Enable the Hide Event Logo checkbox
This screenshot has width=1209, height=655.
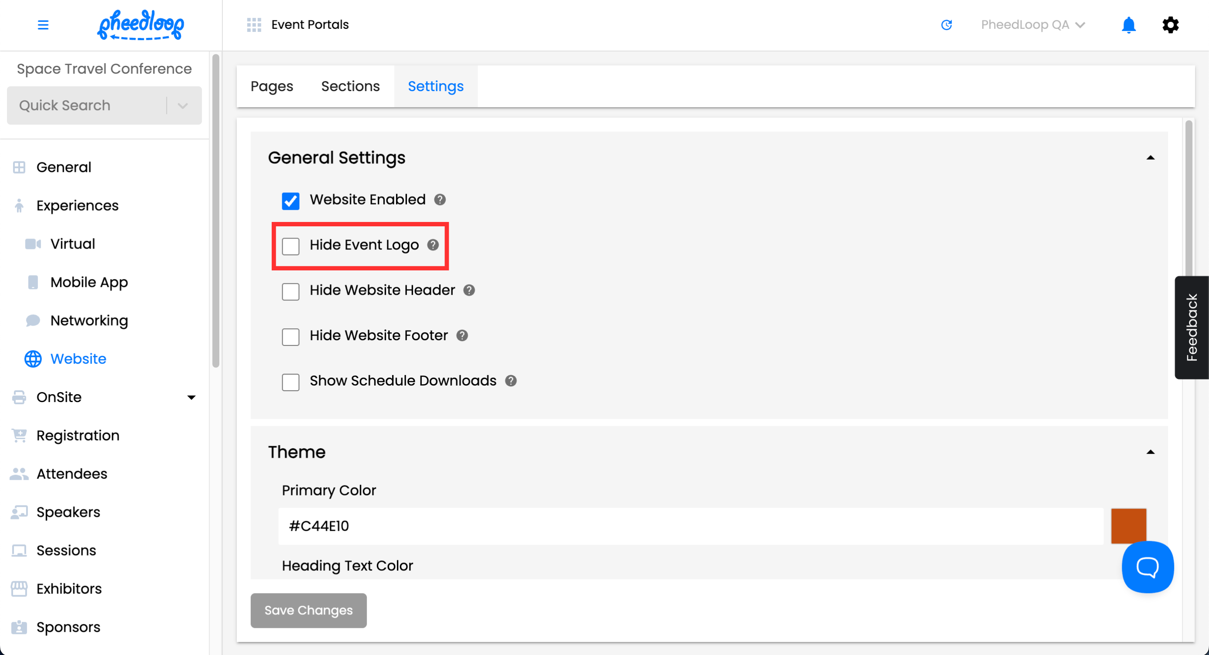[290, 246]
